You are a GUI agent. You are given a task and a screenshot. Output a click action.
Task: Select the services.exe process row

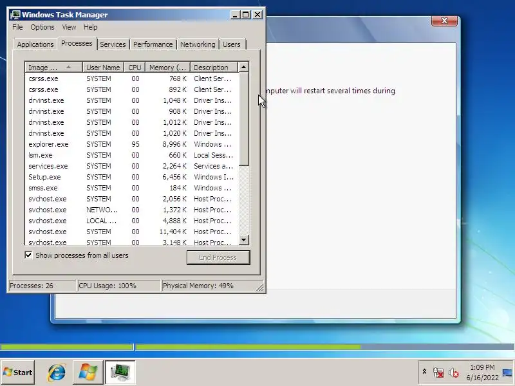[x=131, y=166]
